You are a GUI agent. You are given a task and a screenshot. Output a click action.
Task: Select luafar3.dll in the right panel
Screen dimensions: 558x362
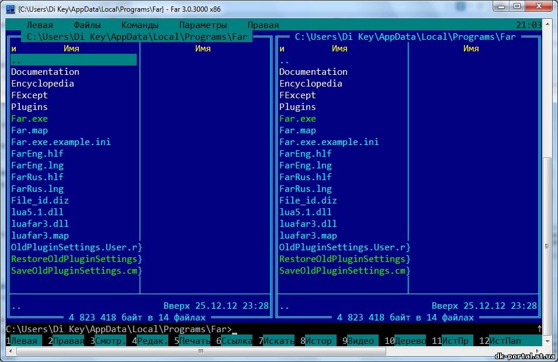pyautogui.click(x=308, y=224)
